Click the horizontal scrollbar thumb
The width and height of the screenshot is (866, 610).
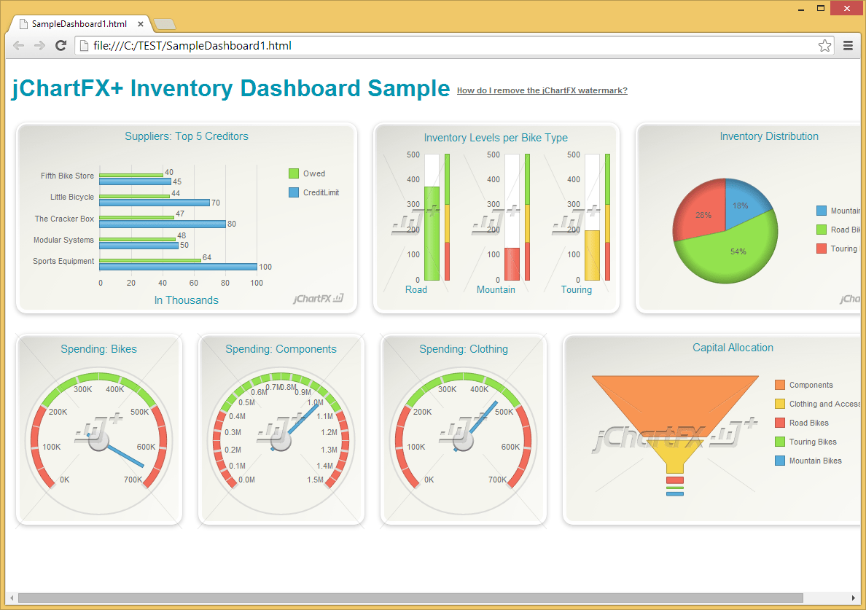coord(410,598)
